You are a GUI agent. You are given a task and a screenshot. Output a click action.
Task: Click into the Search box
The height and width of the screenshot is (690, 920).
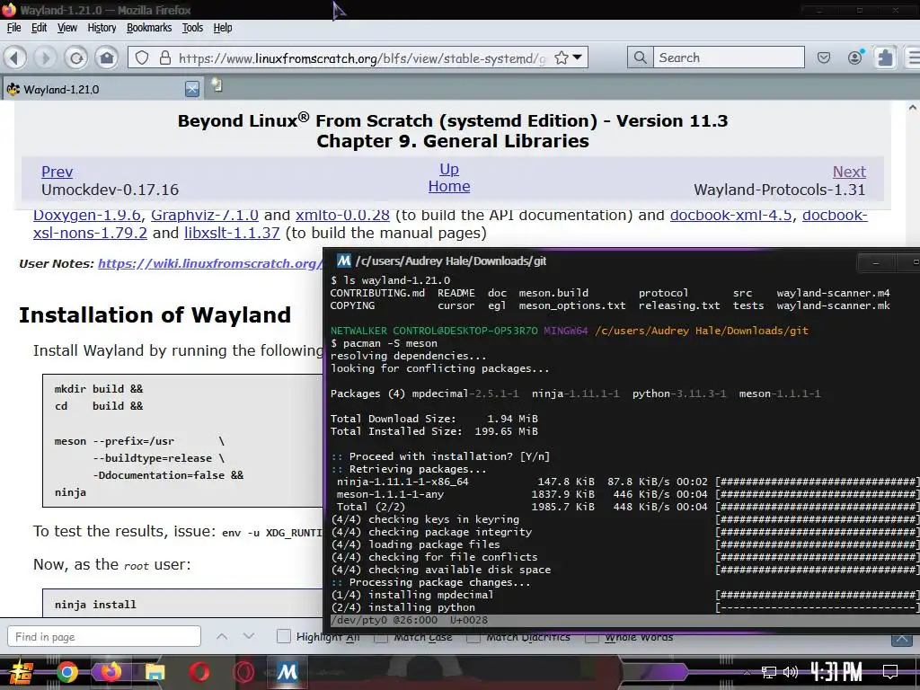729,57
